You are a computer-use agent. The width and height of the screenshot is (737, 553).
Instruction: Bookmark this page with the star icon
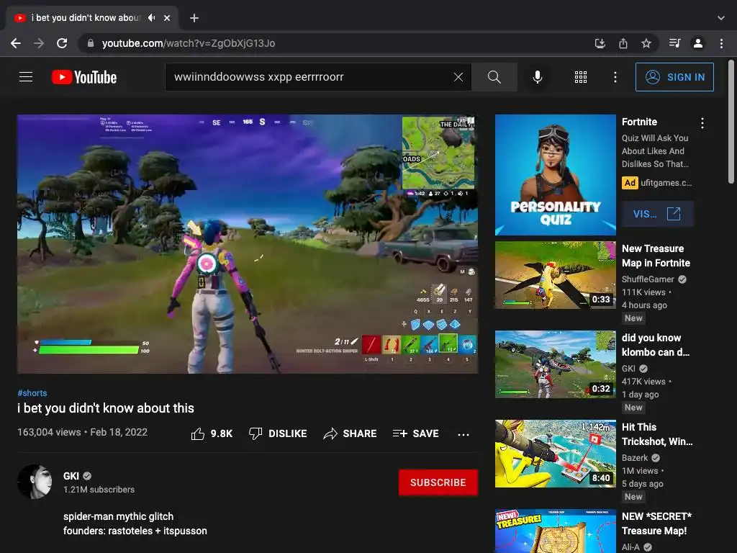click(646, 43)
